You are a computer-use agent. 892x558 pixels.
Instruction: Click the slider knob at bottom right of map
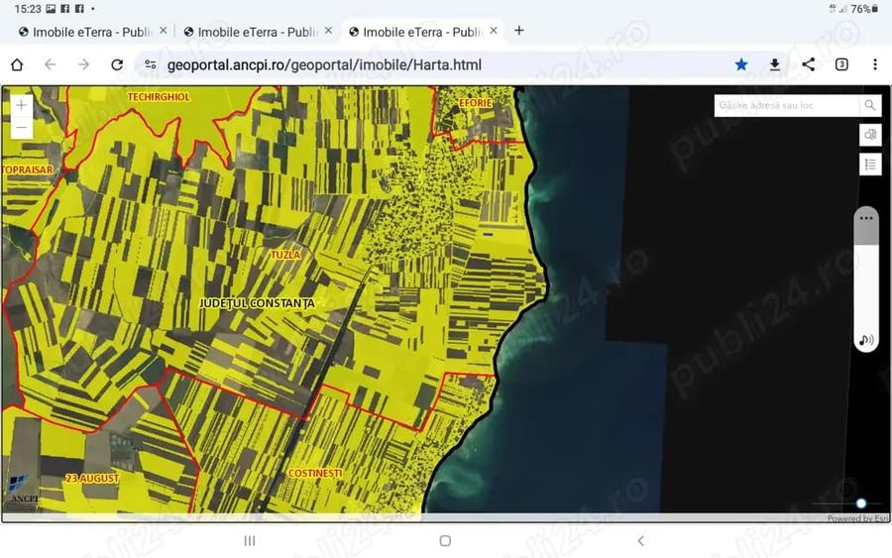(x=861, y=503)
